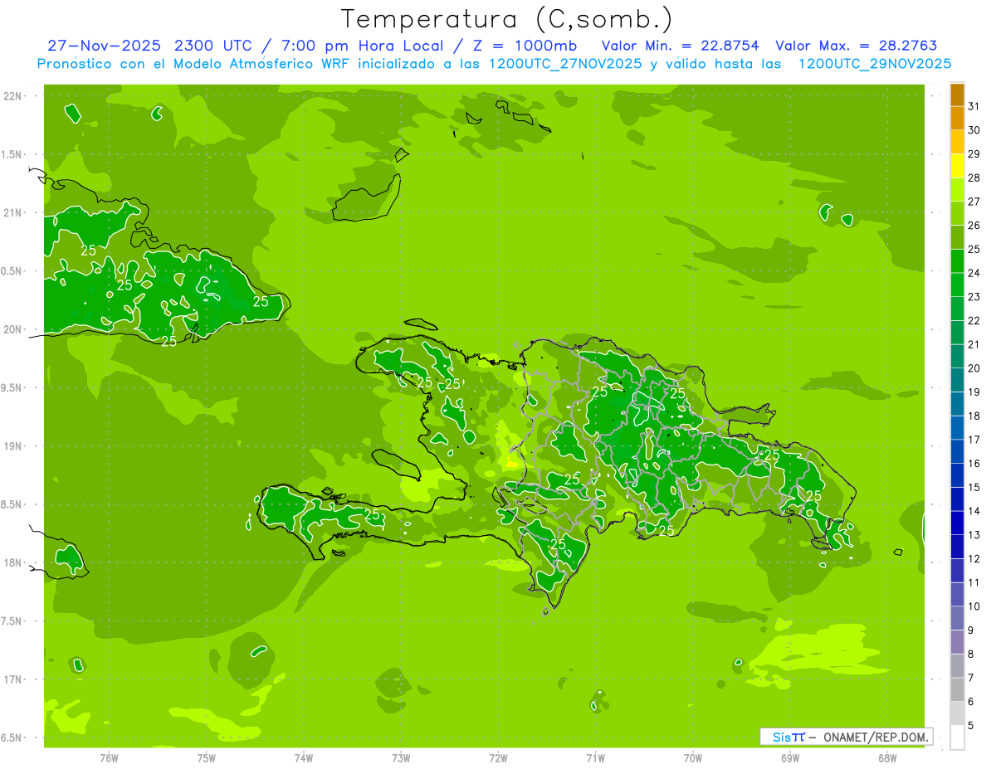The height and width of the screenshot is (769, 996).
Task: Click the '1200UTC_29NOV2025' valid-until timestamp
Action: 874,64
